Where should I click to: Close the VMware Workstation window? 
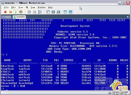click(128, 3)
